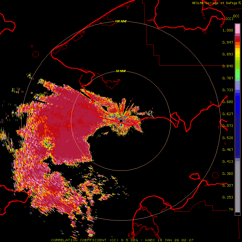Click the [CC] label near color bar
Screen dimensions: 242x242
tap(229, 19)
